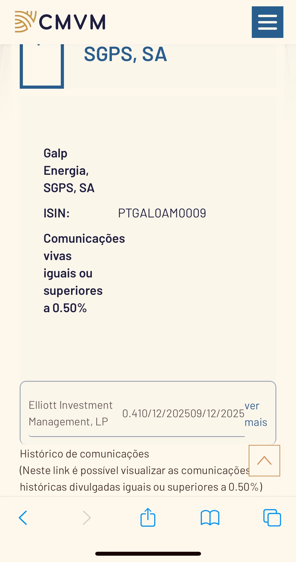Show open Safari tabs
Screen dimensions: 296x562
tap(272, 518)
